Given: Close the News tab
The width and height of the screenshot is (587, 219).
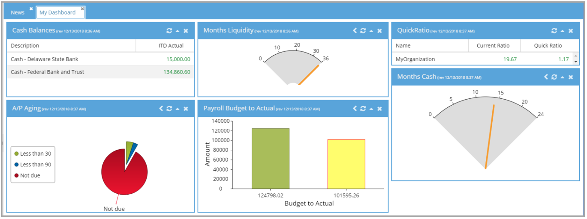Looking at the screenshot, I should pos(31,9).
